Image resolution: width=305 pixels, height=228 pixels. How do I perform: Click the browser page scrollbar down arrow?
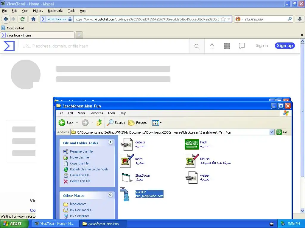(302, 210)
